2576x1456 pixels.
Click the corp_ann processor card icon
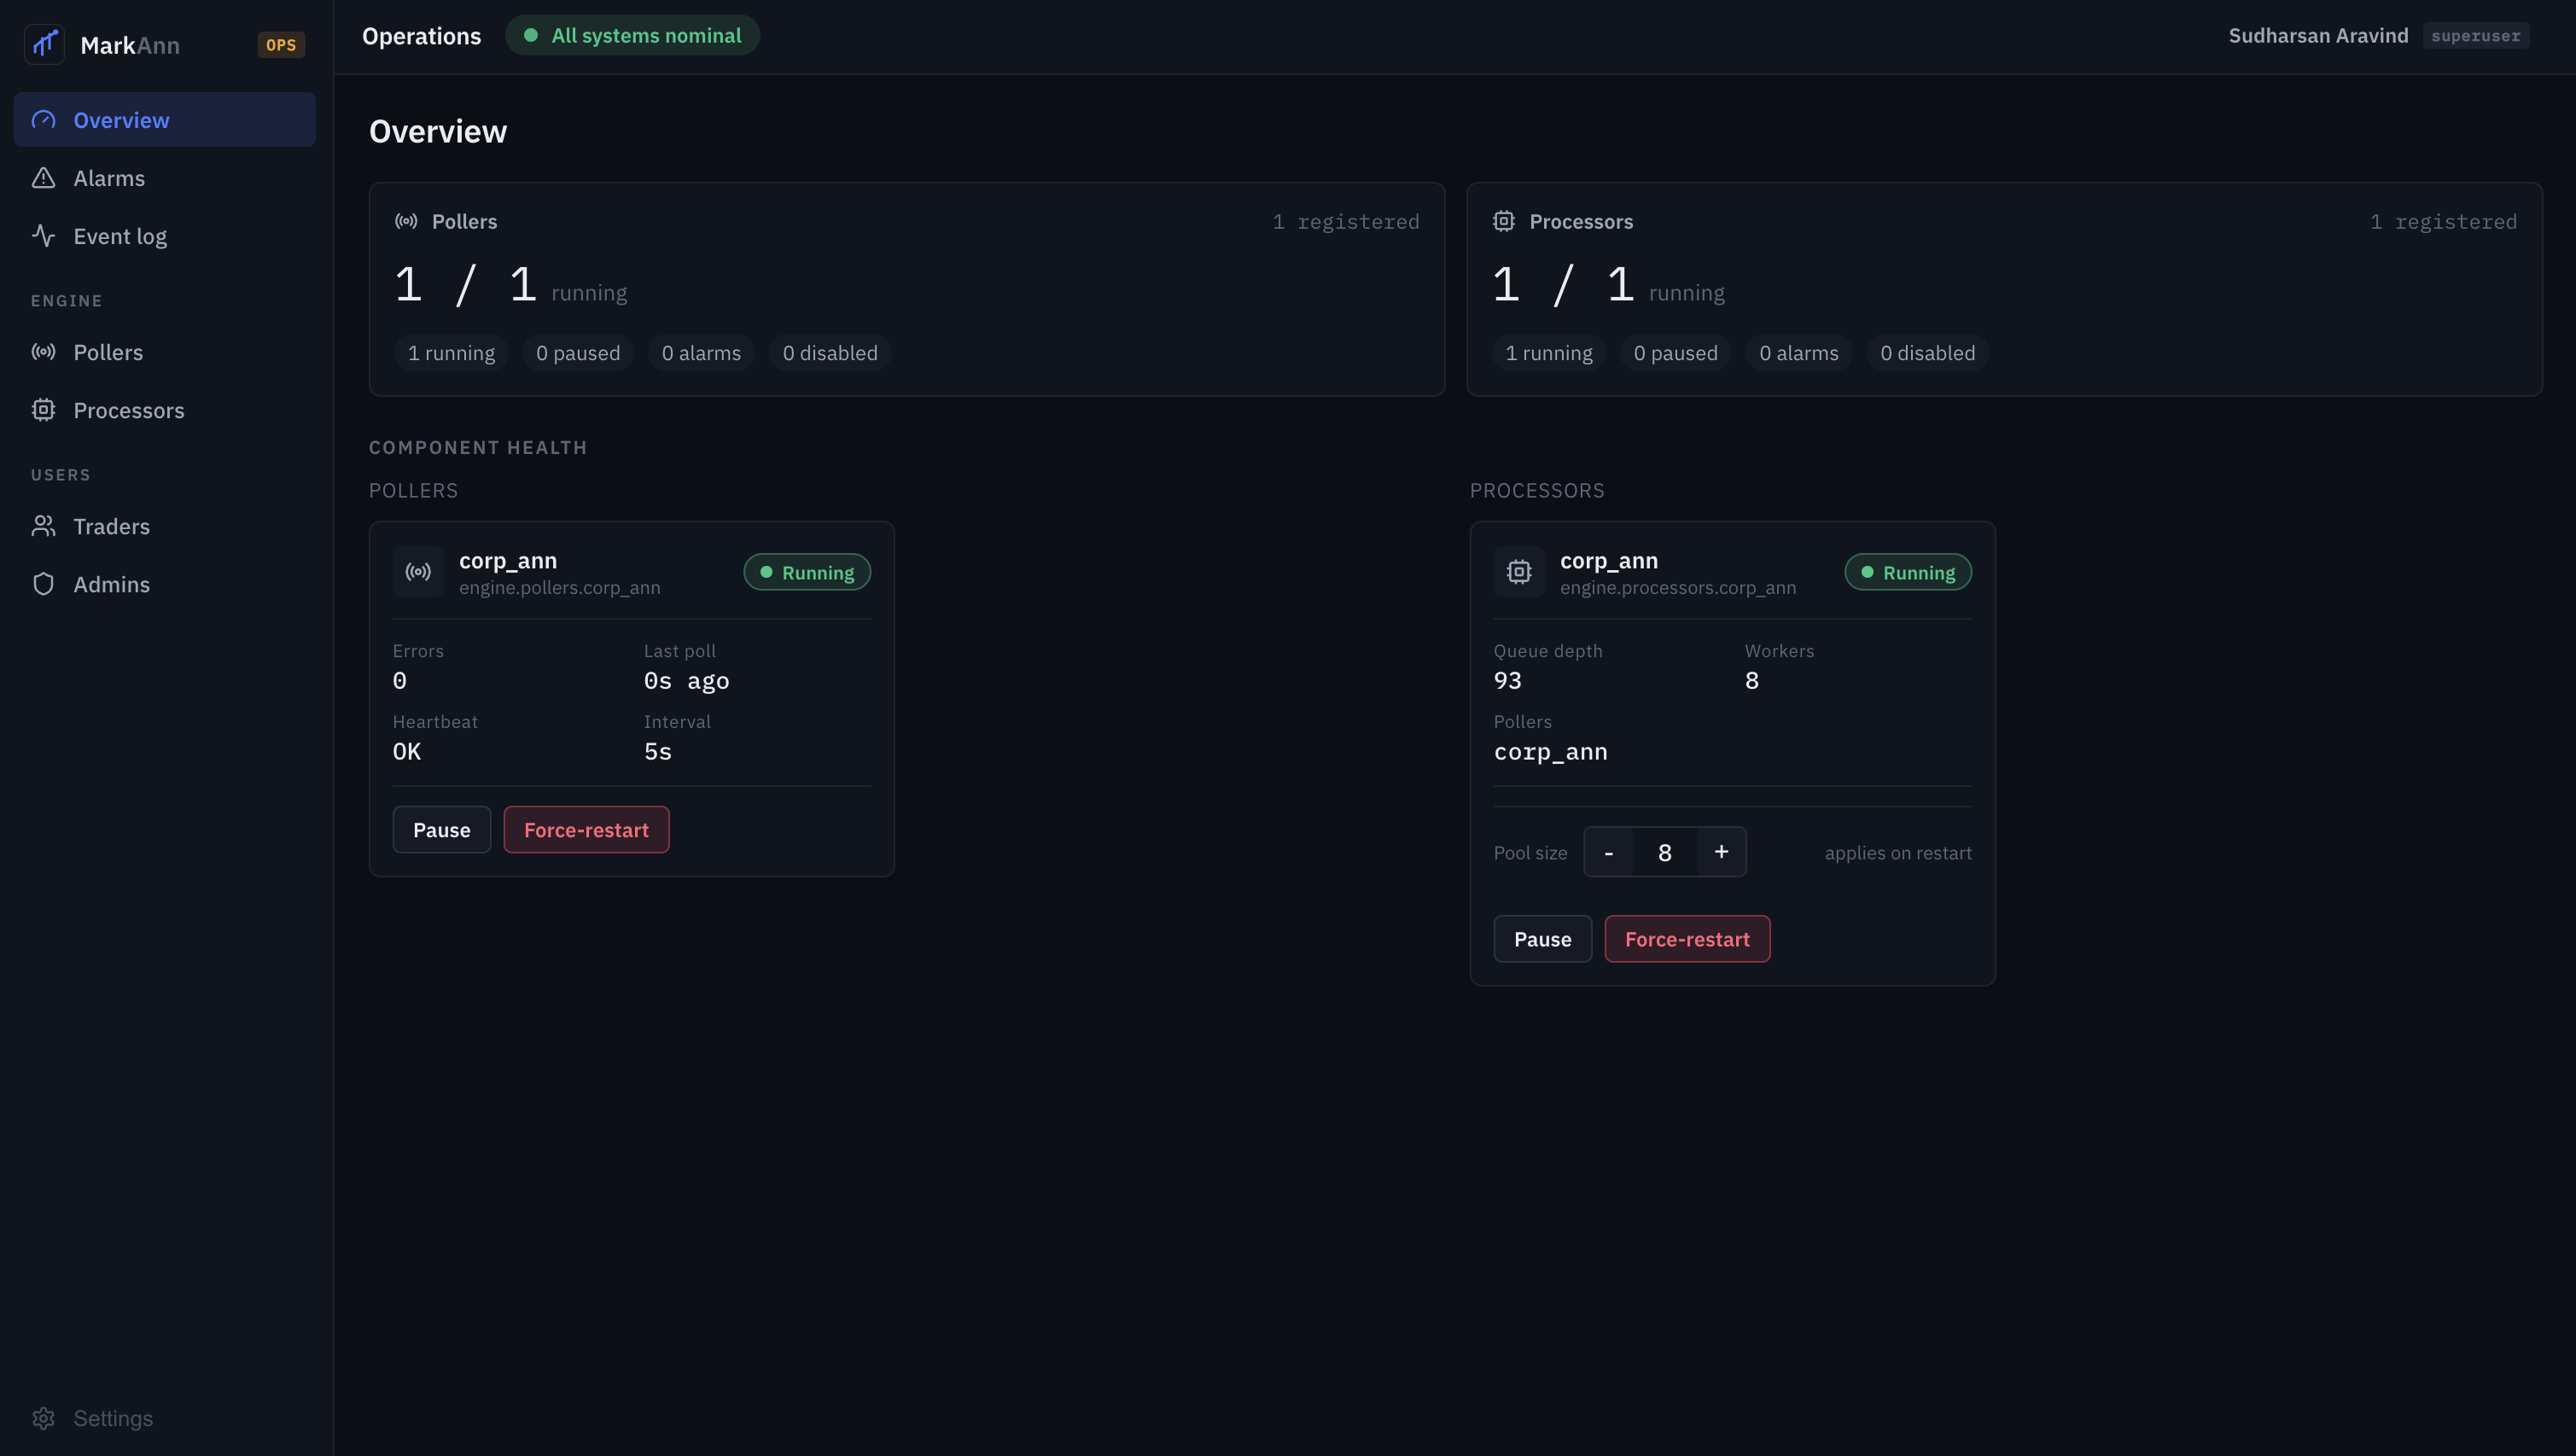point(1519,572)
